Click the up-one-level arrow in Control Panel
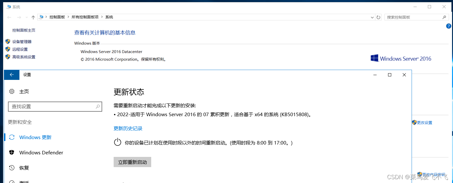This screenshot has width=453, height=183. point(33,17)
